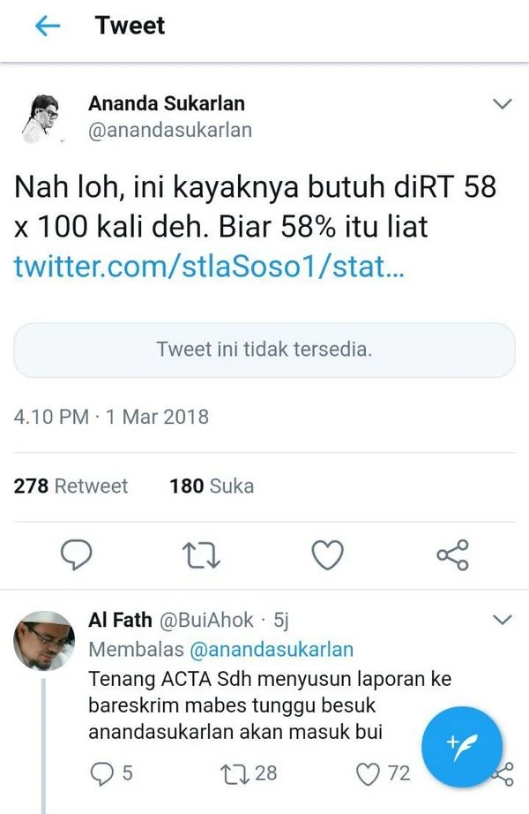Retweet the main tweet
Viewport: 529px width, 814px height.
pyautogui.click(x=202, y=555)
